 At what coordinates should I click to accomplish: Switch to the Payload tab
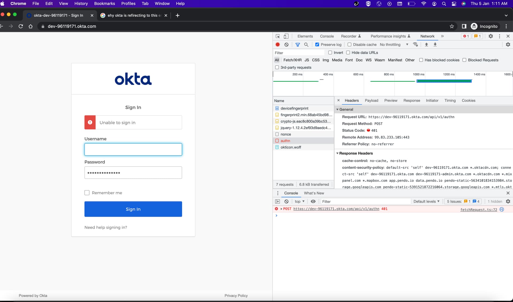(x=371, y=100)
